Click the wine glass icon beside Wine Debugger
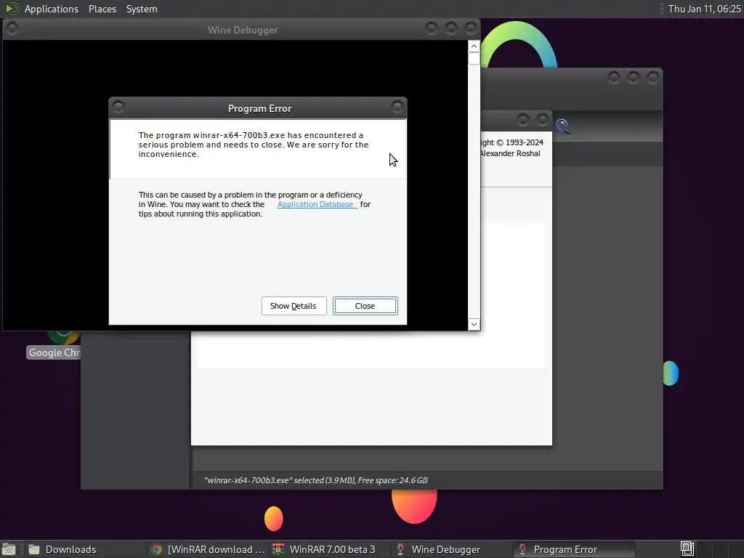744x558 pixels. point(400,549)
